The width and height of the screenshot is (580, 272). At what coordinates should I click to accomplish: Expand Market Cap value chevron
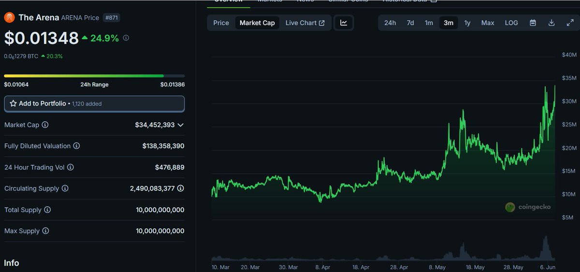180,125
